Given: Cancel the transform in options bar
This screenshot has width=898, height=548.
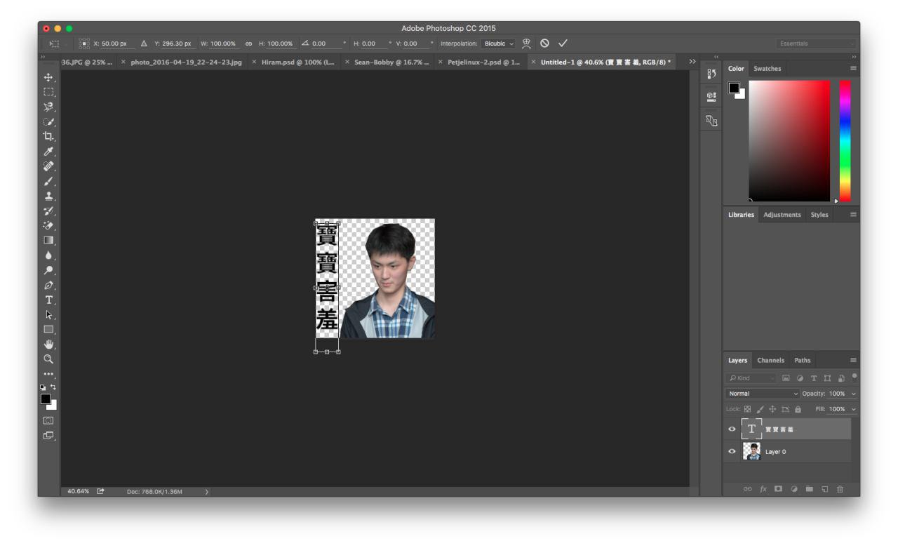Looking at the screenshot, I should (x=544, y=44).
